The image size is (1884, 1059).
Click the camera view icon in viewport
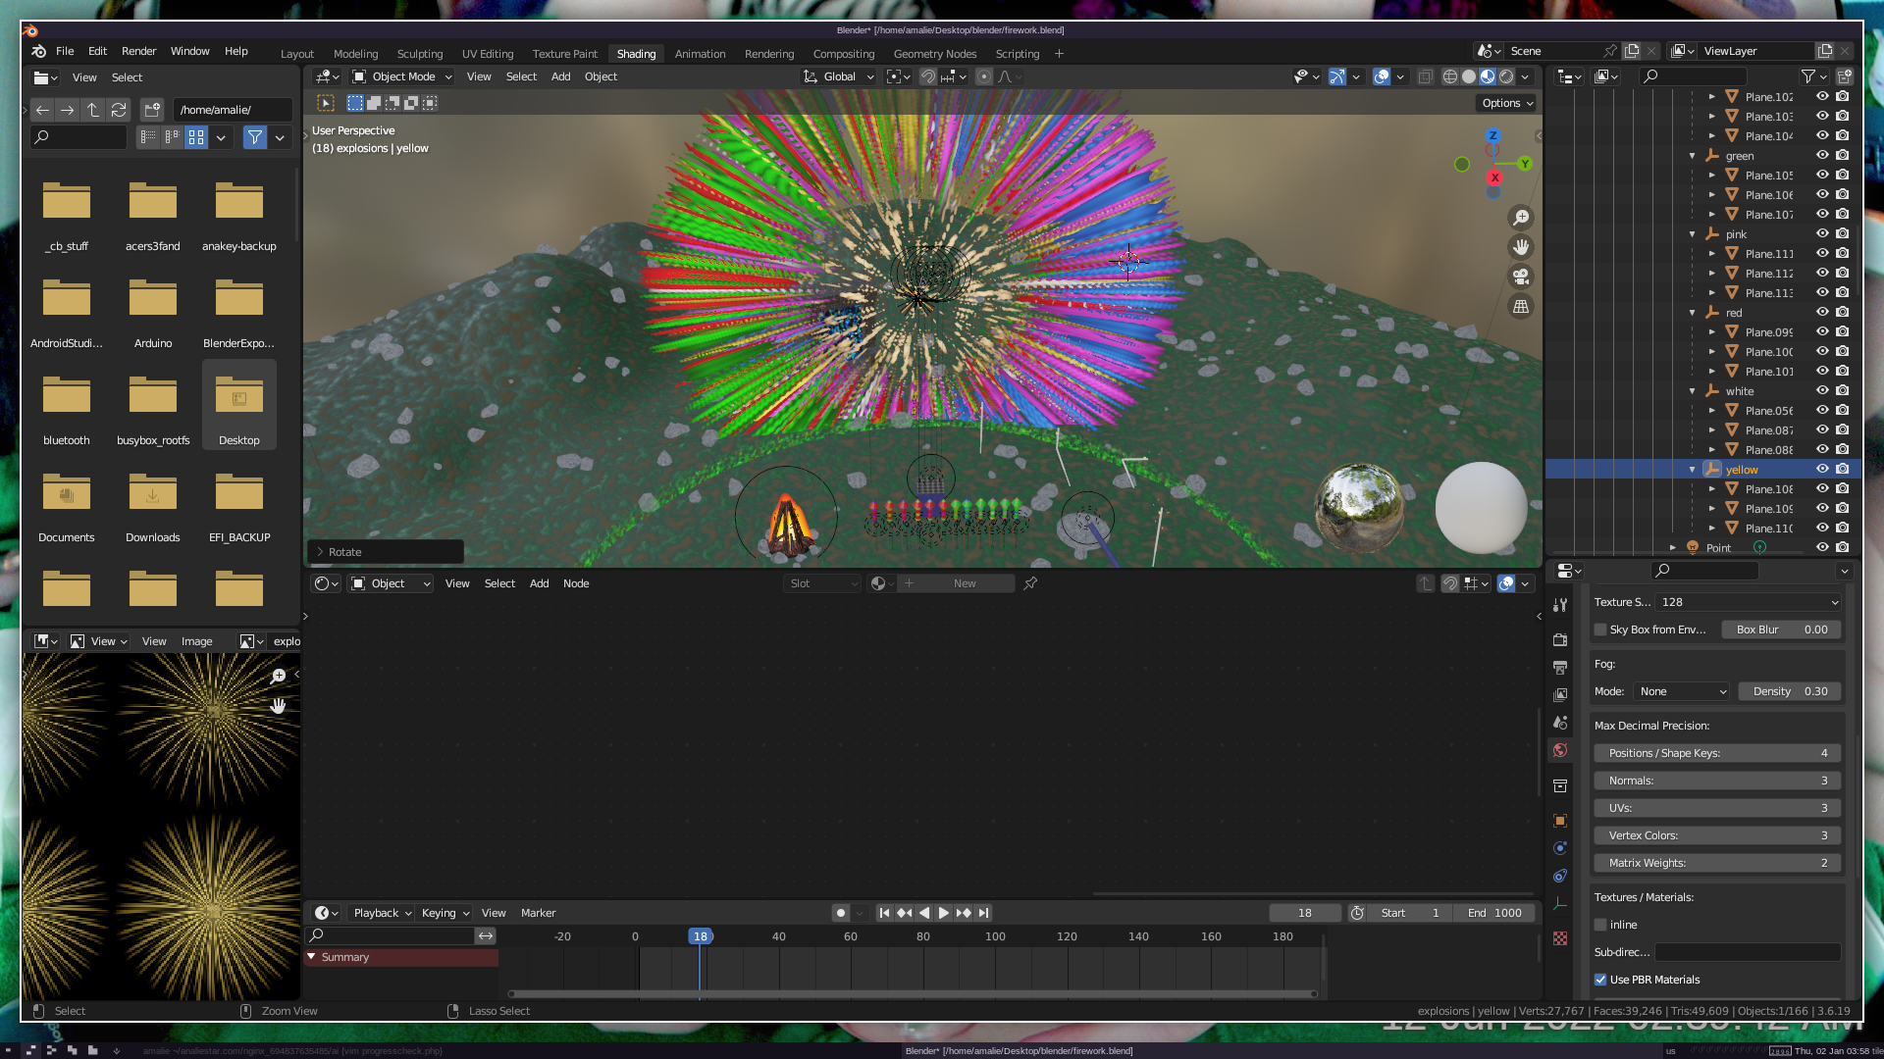pyautogui.click(x=1521, y=277)
